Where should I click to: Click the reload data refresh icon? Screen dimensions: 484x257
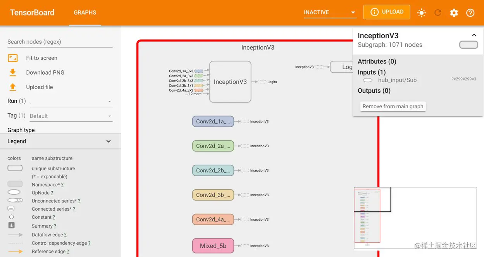pyautogui.click(x=438, y=13)
